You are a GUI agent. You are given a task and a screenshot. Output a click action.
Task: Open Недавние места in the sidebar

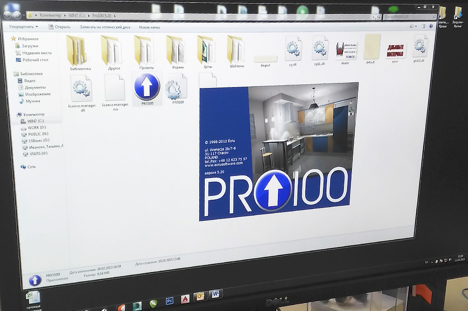33,53
